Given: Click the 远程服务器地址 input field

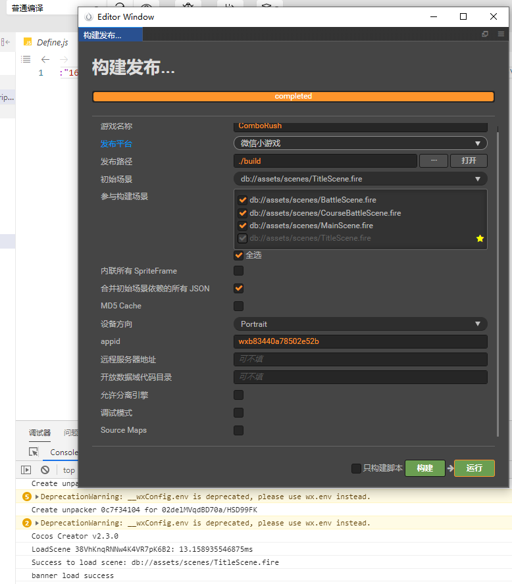Looking at the screenshot, I should point(361,360).
